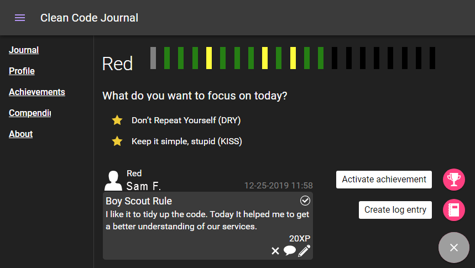
Task: Comment on the Boy Scout Rule entry
Action: (x=290, y=250)
